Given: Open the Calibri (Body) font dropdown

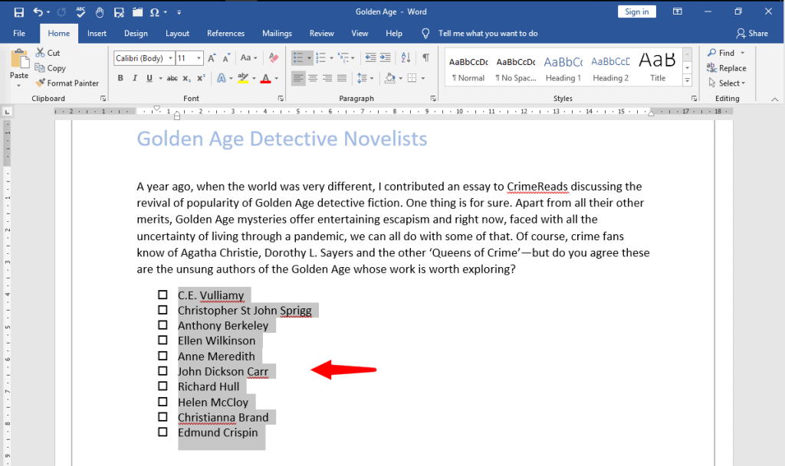Looking at the screenshot, I should [x=170, y=58].
